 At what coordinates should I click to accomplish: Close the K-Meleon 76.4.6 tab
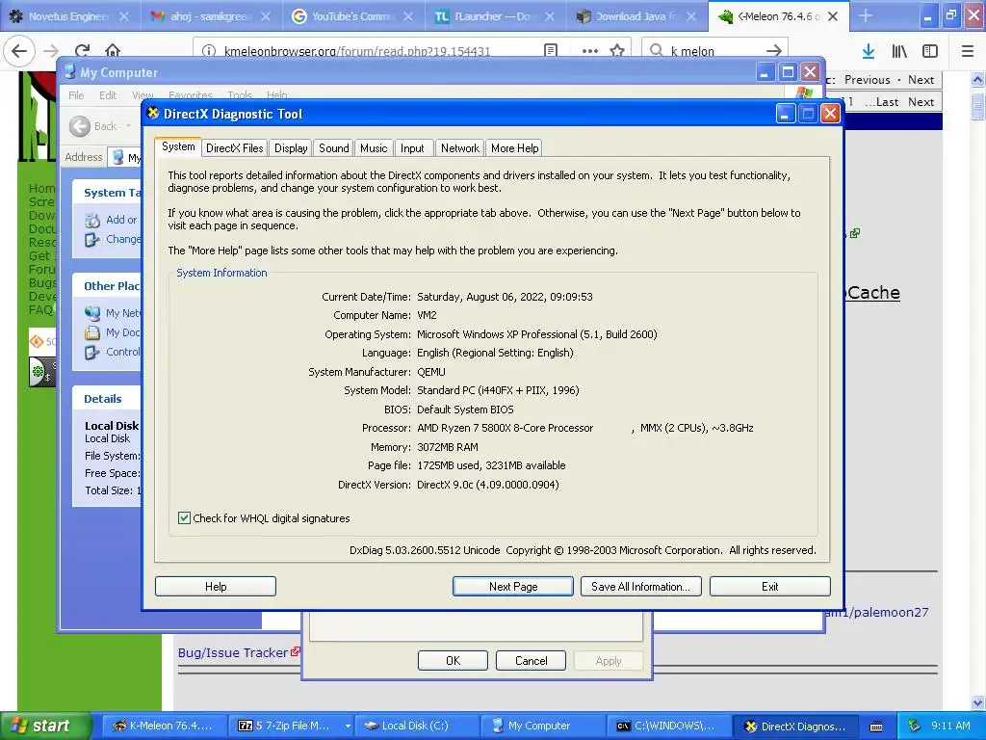[833, 16]
